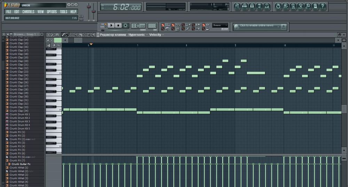Select the slice tool icon in piano roll
The width and height of the screenshot is (348, 187).
click(80, 35)
